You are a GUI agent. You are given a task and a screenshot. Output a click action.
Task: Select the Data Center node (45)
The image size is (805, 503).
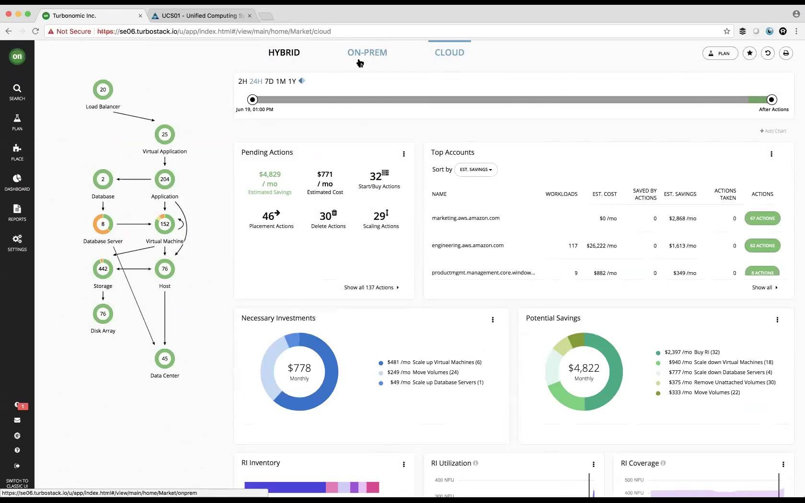pyautogui.click(x=165, y=358)
